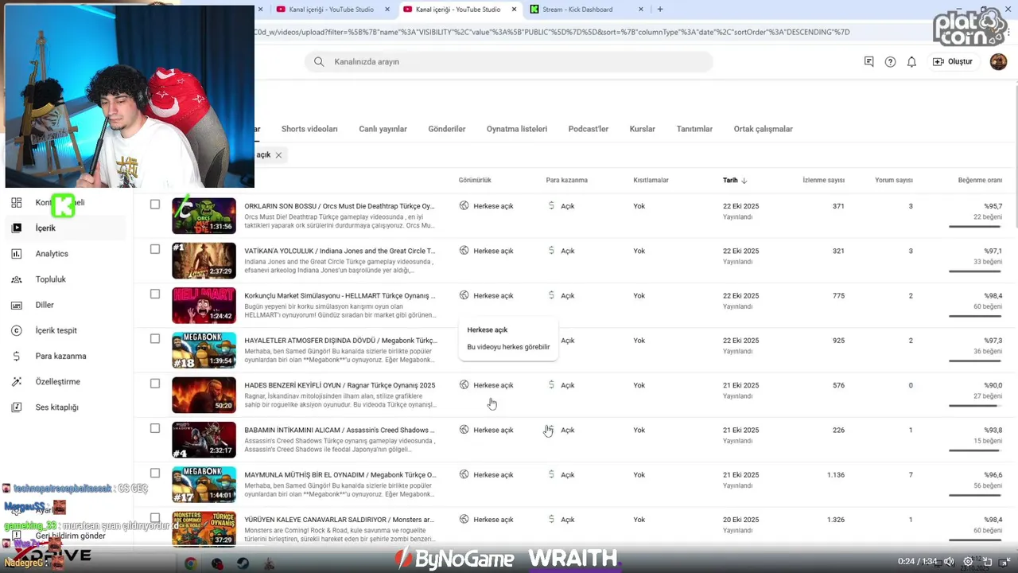Open the channel avatar account menu
Image resolution: width=1018 pixels, height=573 pixels.
(x=998, y=61)
